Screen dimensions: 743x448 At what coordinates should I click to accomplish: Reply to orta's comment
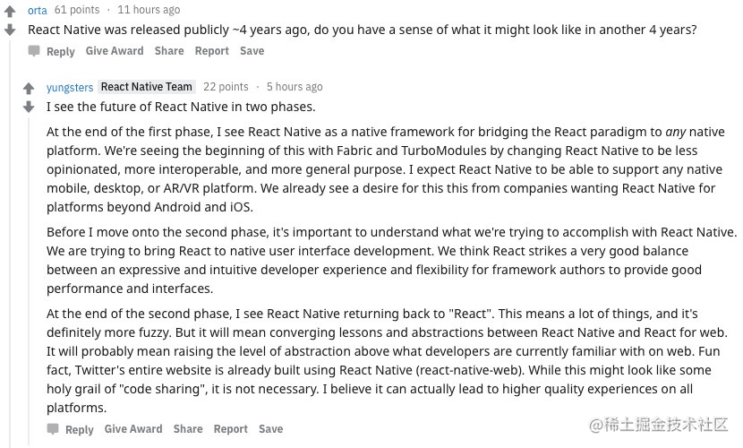point(61,51)
